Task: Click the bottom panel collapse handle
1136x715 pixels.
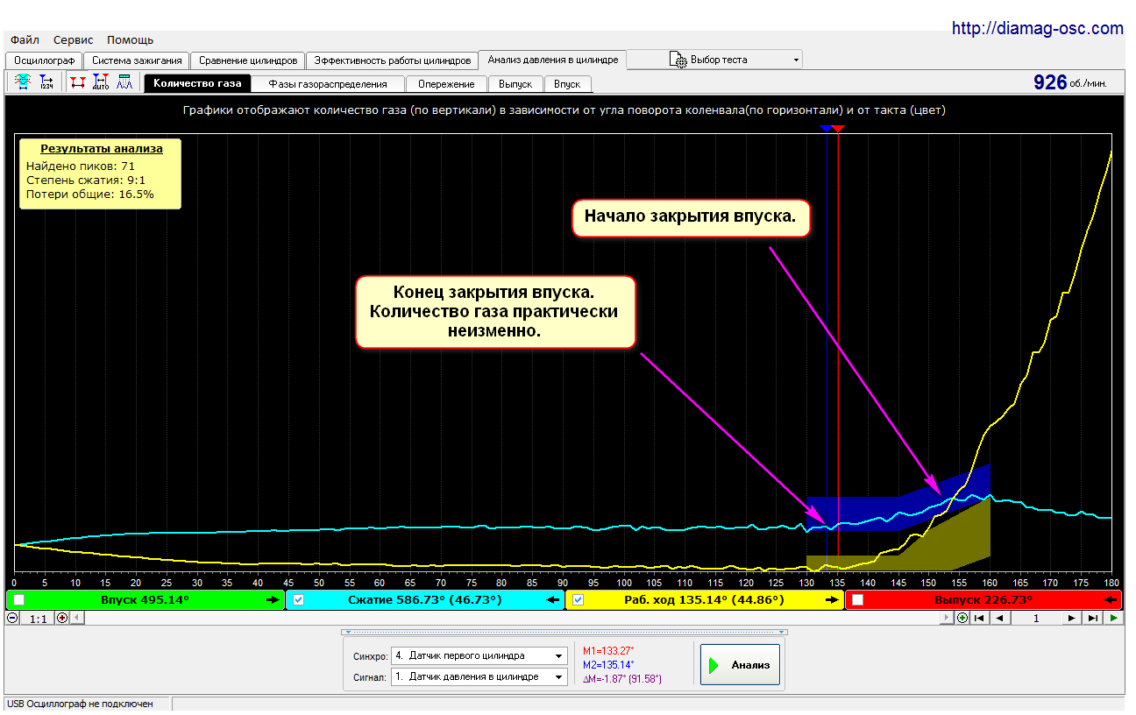Action: [x=564, y=631]
